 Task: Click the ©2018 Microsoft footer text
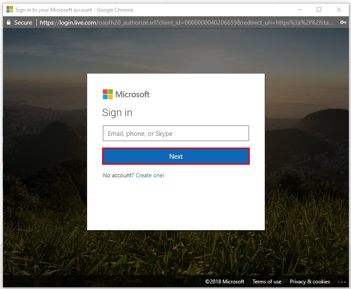pos(224,282)
